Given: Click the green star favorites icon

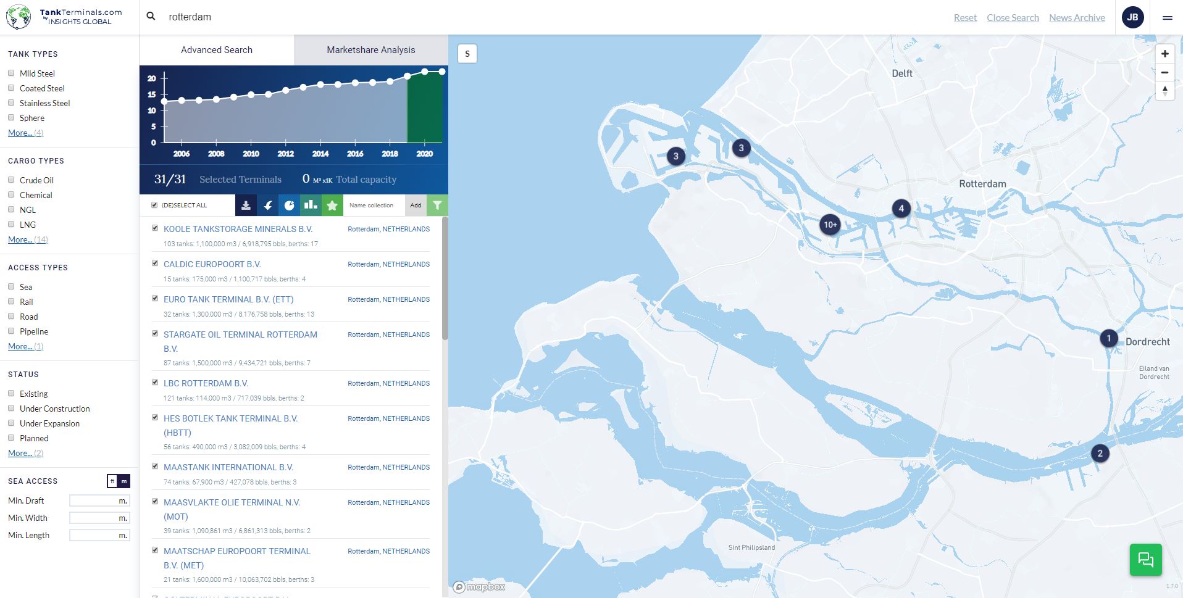Looking at the screenshot, I should [332, 206].
